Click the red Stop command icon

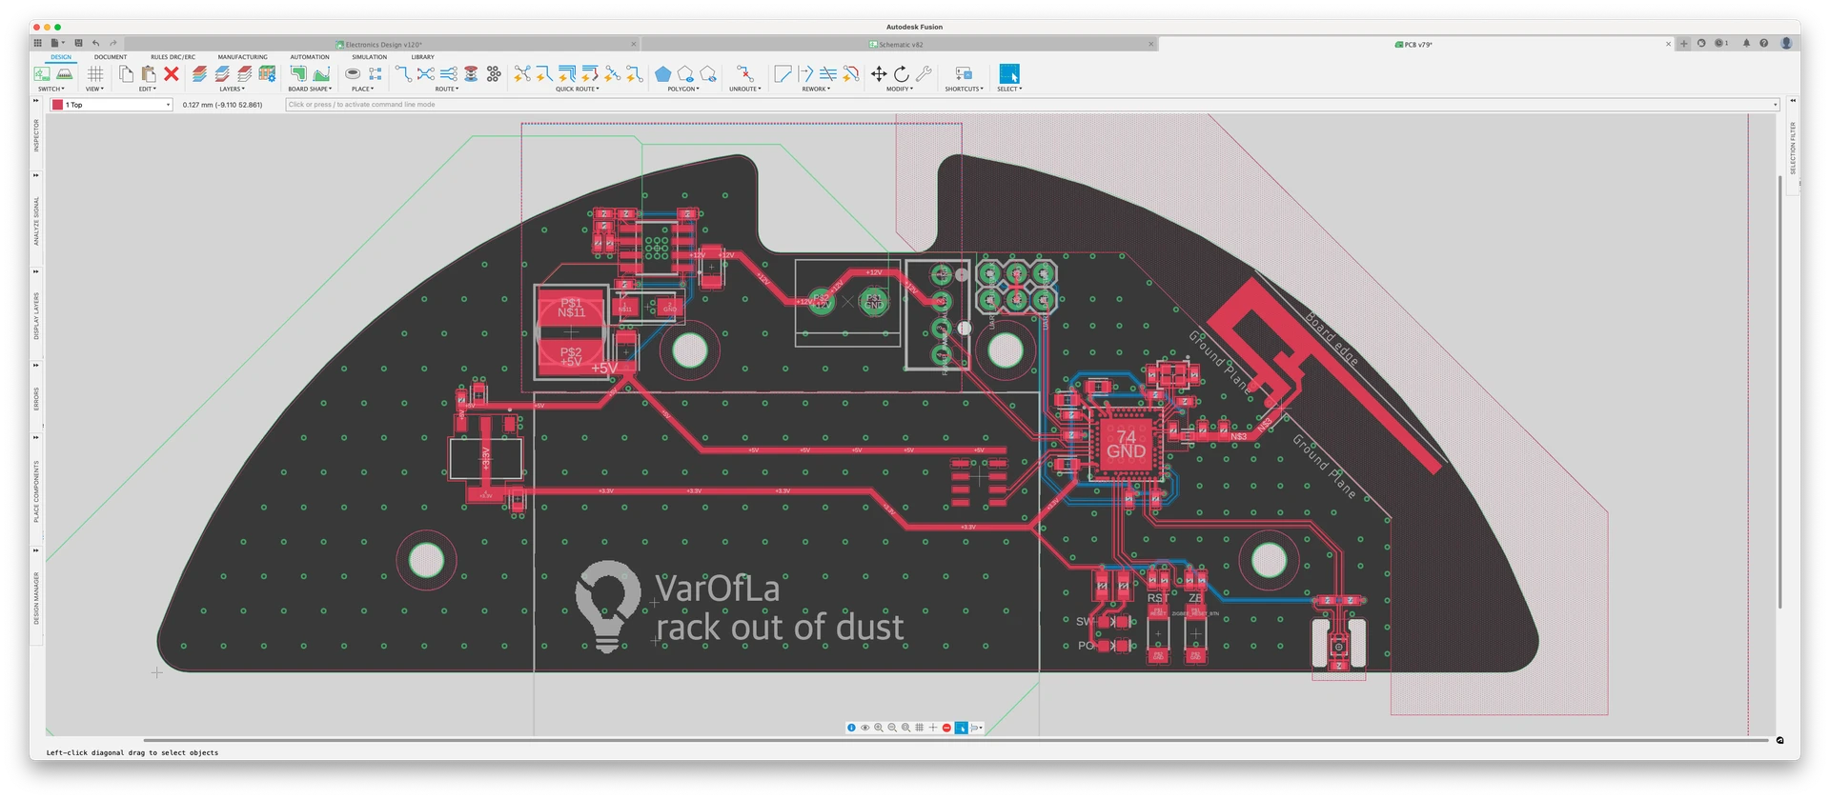click(946, 728)
